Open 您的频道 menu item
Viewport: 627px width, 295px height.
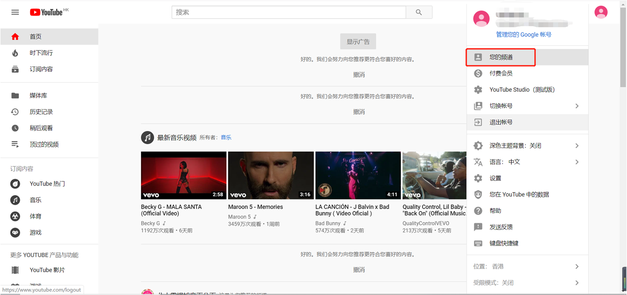click(527, 57)
